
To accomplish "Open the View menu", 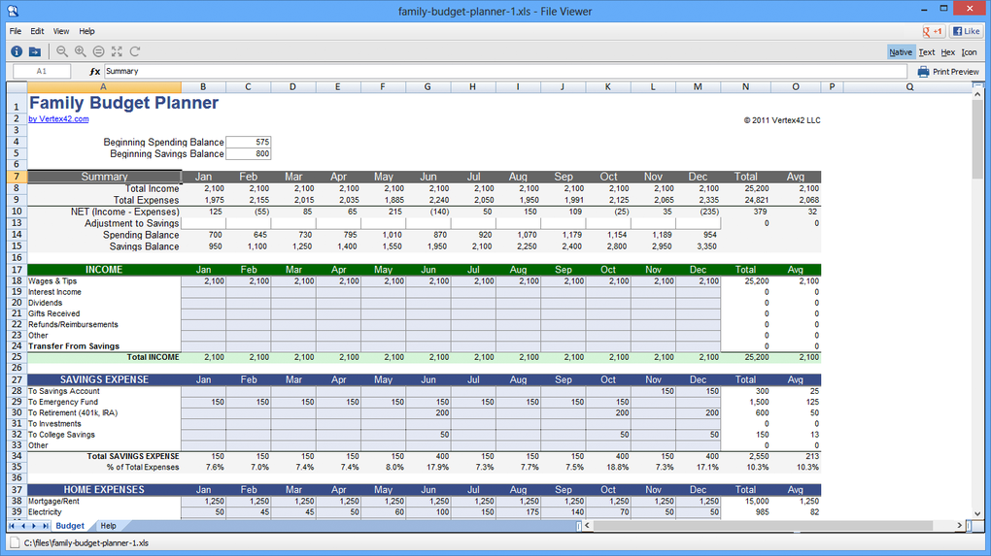I will 61,31.
